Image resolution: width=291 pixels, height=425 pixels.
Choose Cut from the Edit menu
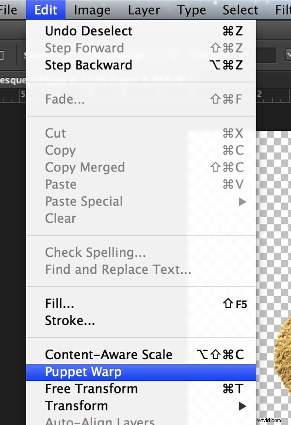55,133
